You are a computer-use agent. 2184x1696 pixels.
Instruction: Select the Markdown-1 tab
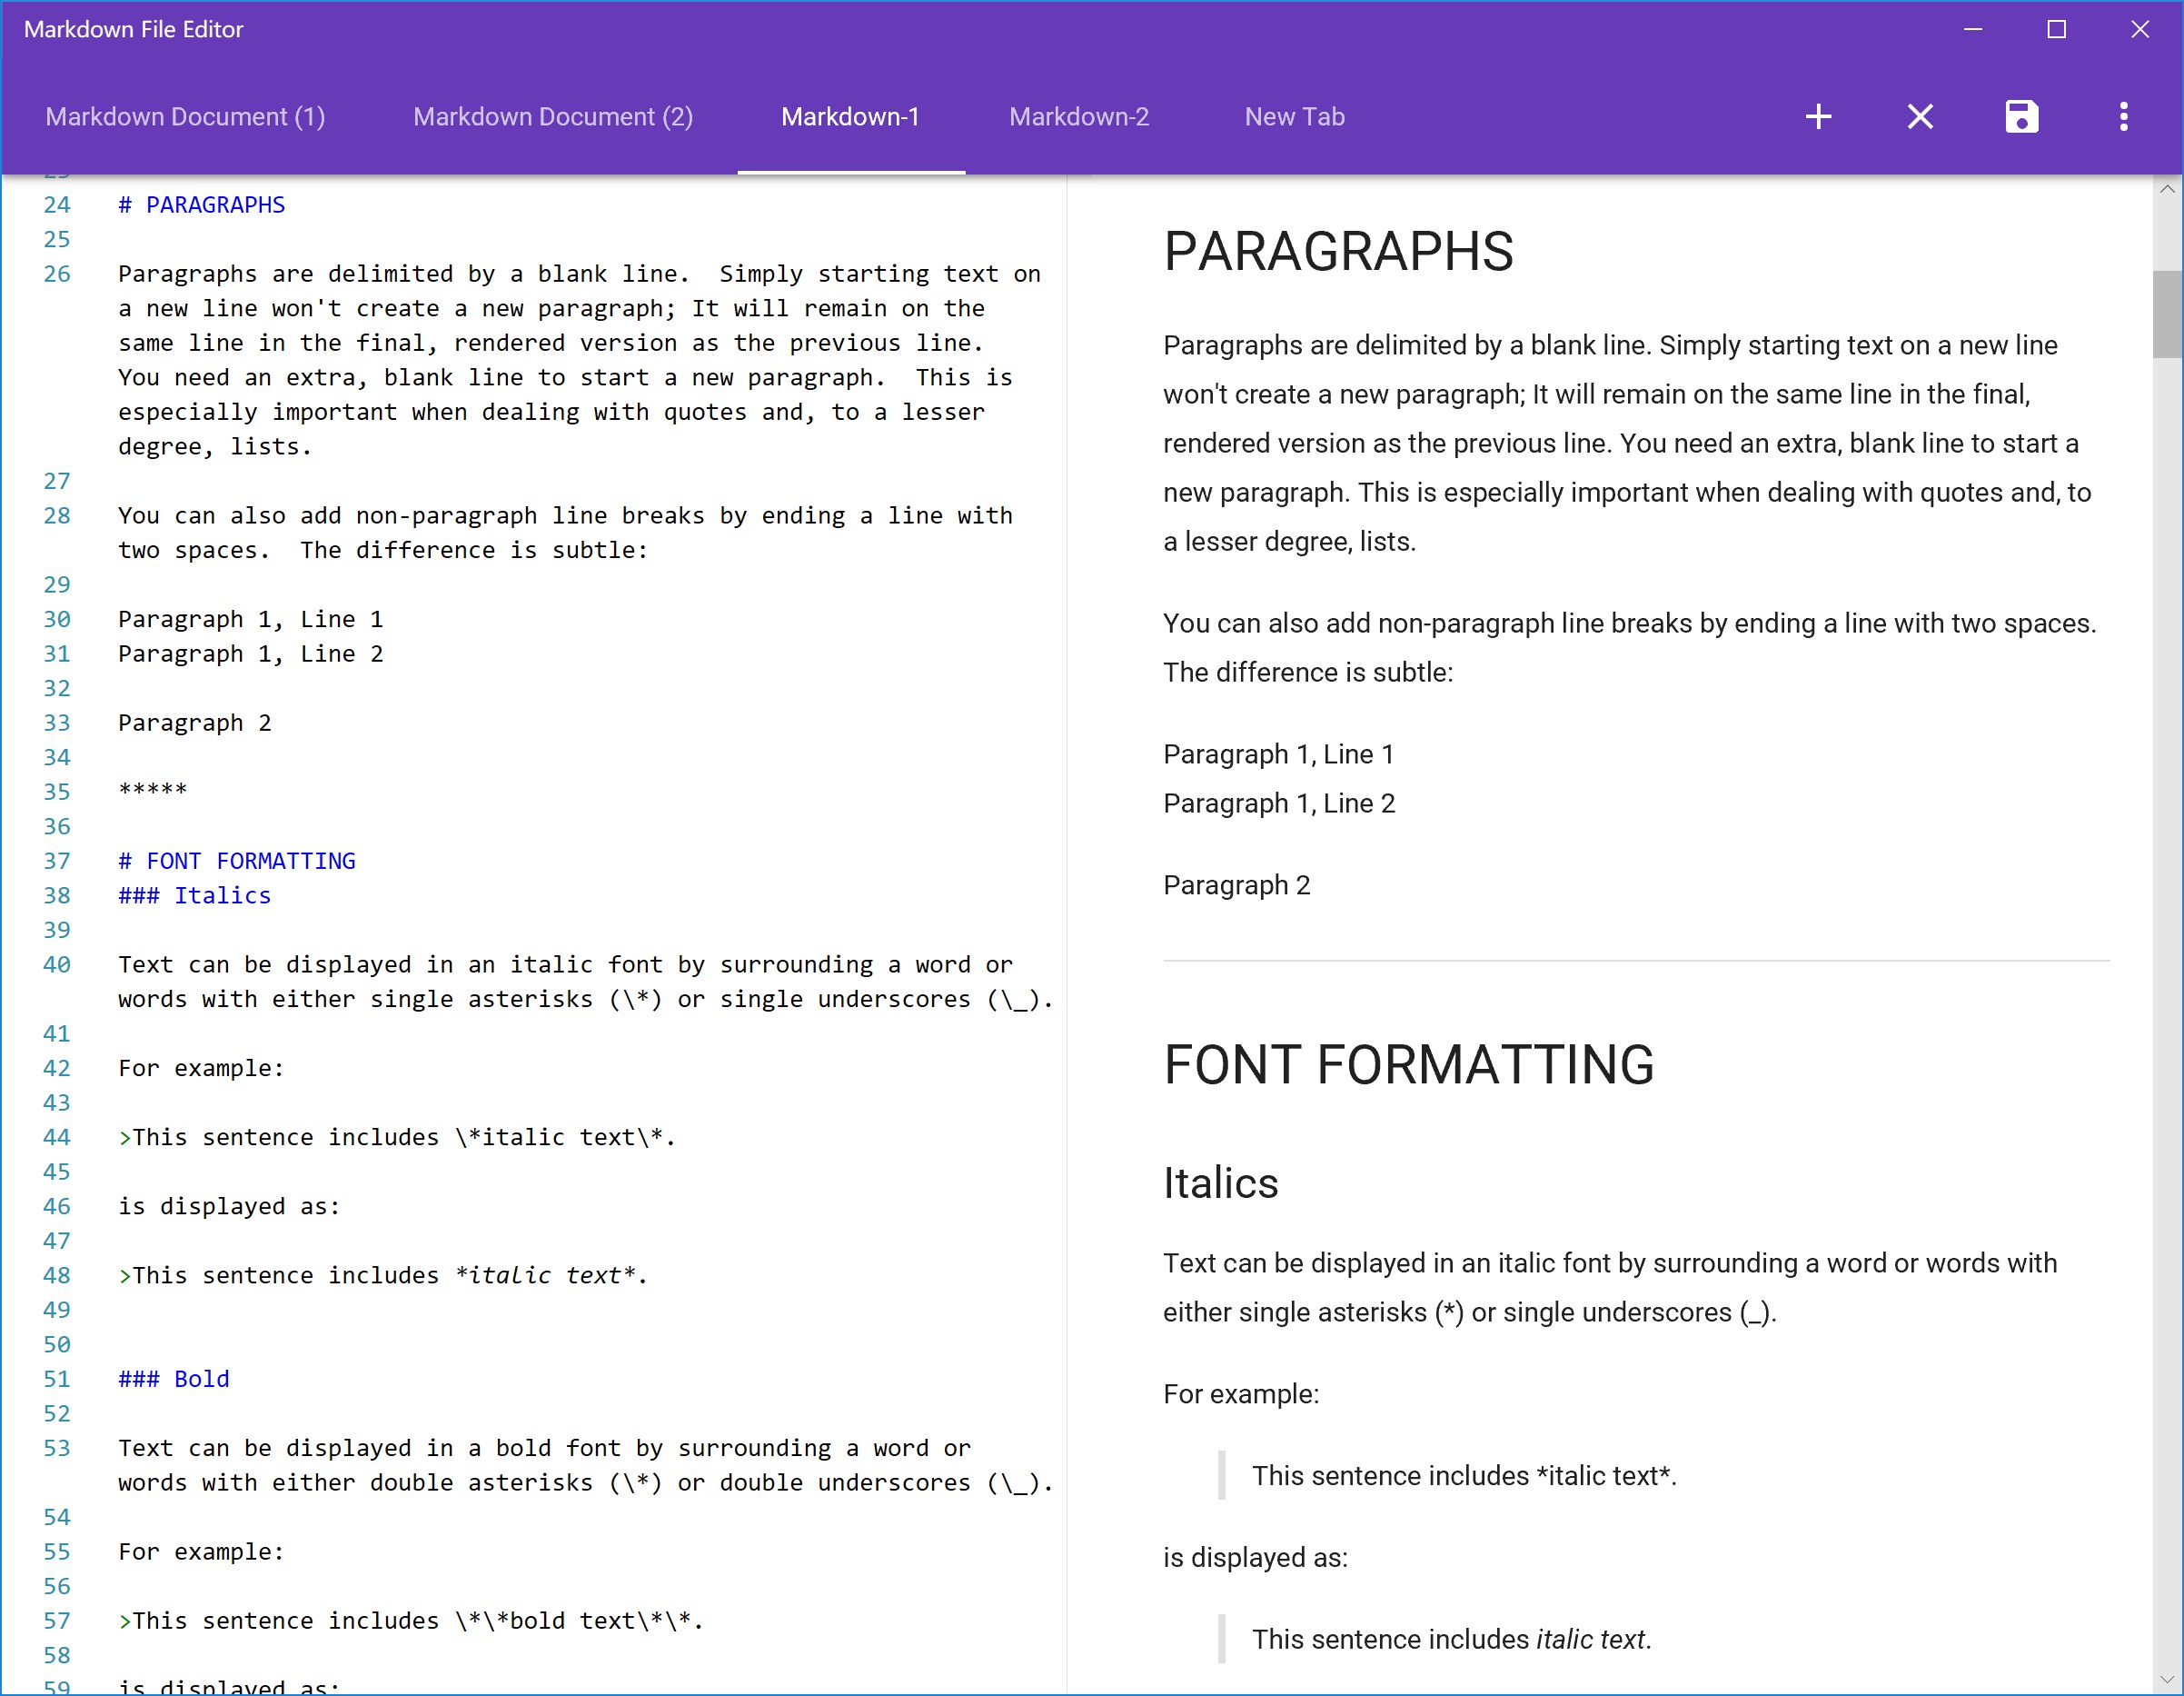pos(850,117)
